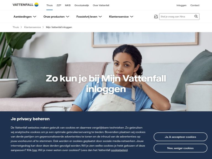The width and height of the screenshot is (212, 159).
Task: Go to the Klantenservice breadcrumb
Action: [33, 27]
